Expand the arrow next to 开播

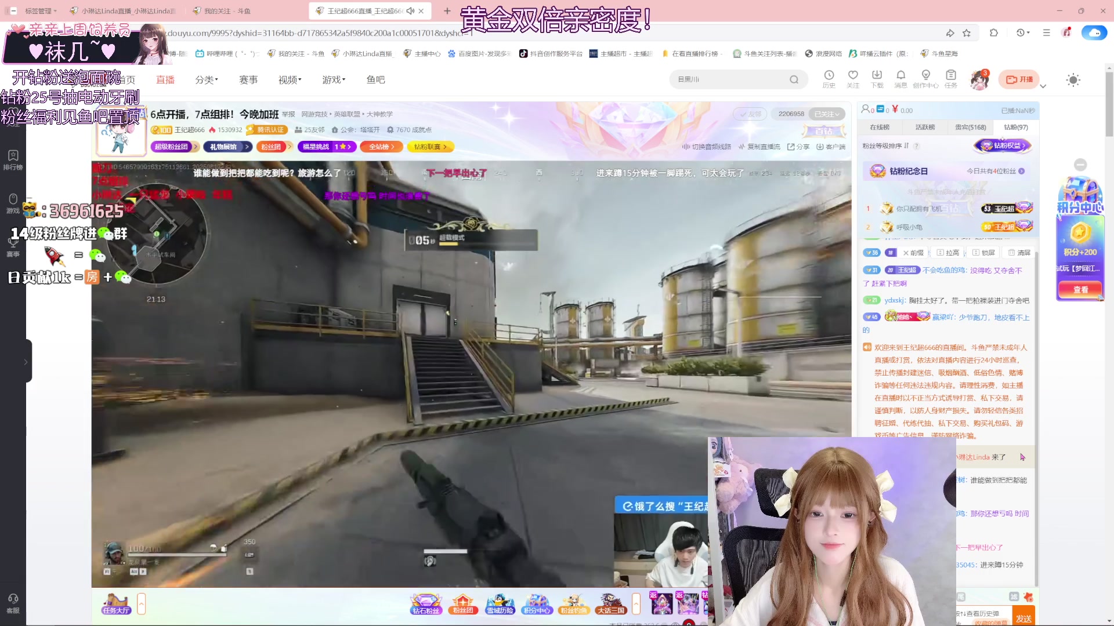tap(1043, 86)
